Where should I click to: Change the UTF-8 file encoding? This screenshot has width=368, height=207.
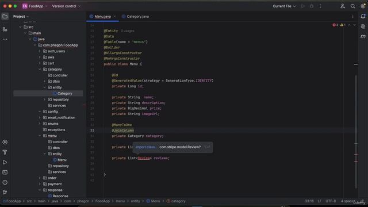331,201
